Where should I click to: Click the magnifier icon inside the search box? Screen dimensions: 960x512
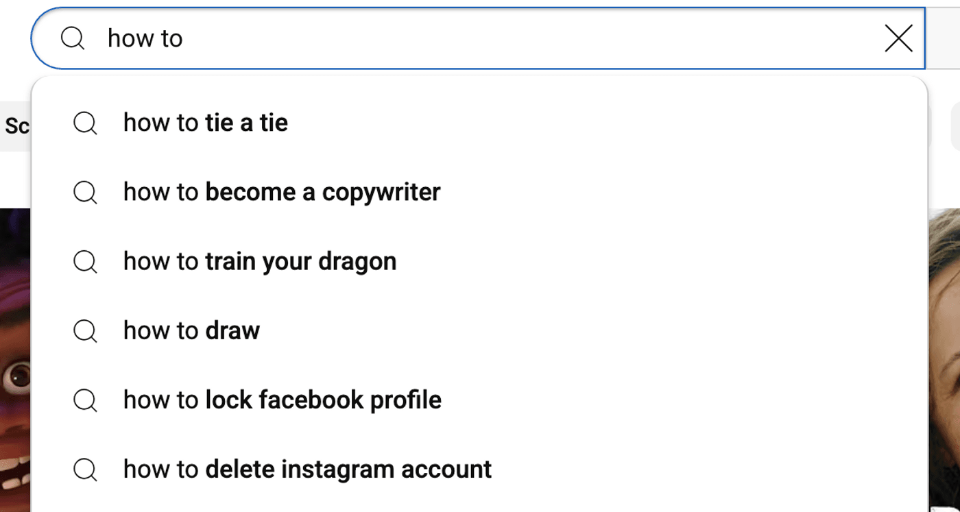click(x=73, y=38)
